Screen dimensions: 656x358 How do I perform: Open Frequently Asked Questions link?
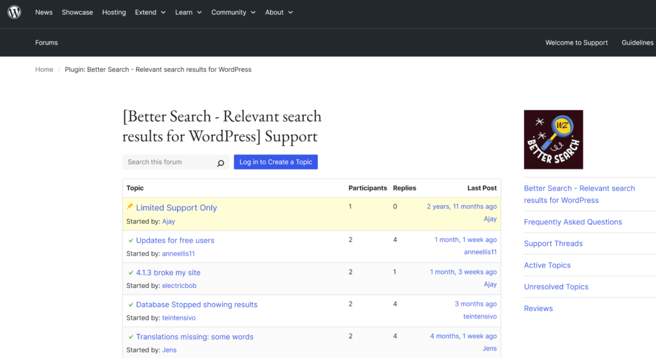click(573, 222)
